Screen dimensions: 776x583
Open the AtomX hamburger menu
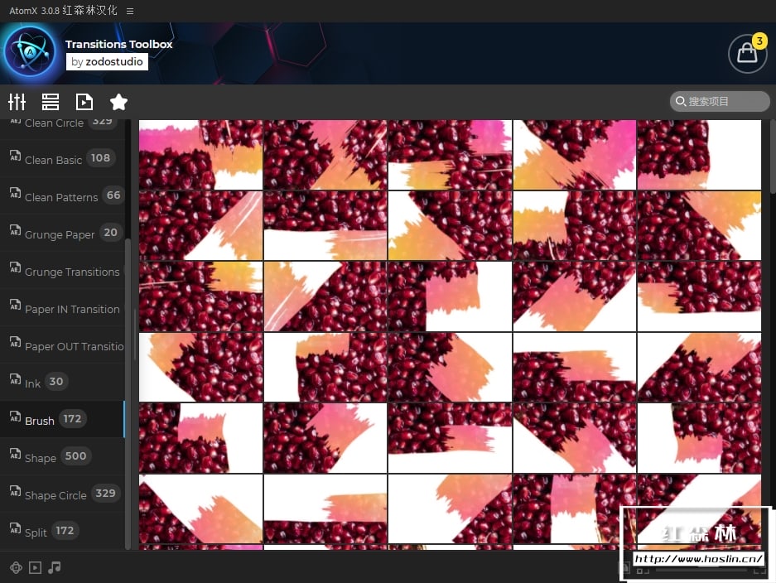pos(130,11)
